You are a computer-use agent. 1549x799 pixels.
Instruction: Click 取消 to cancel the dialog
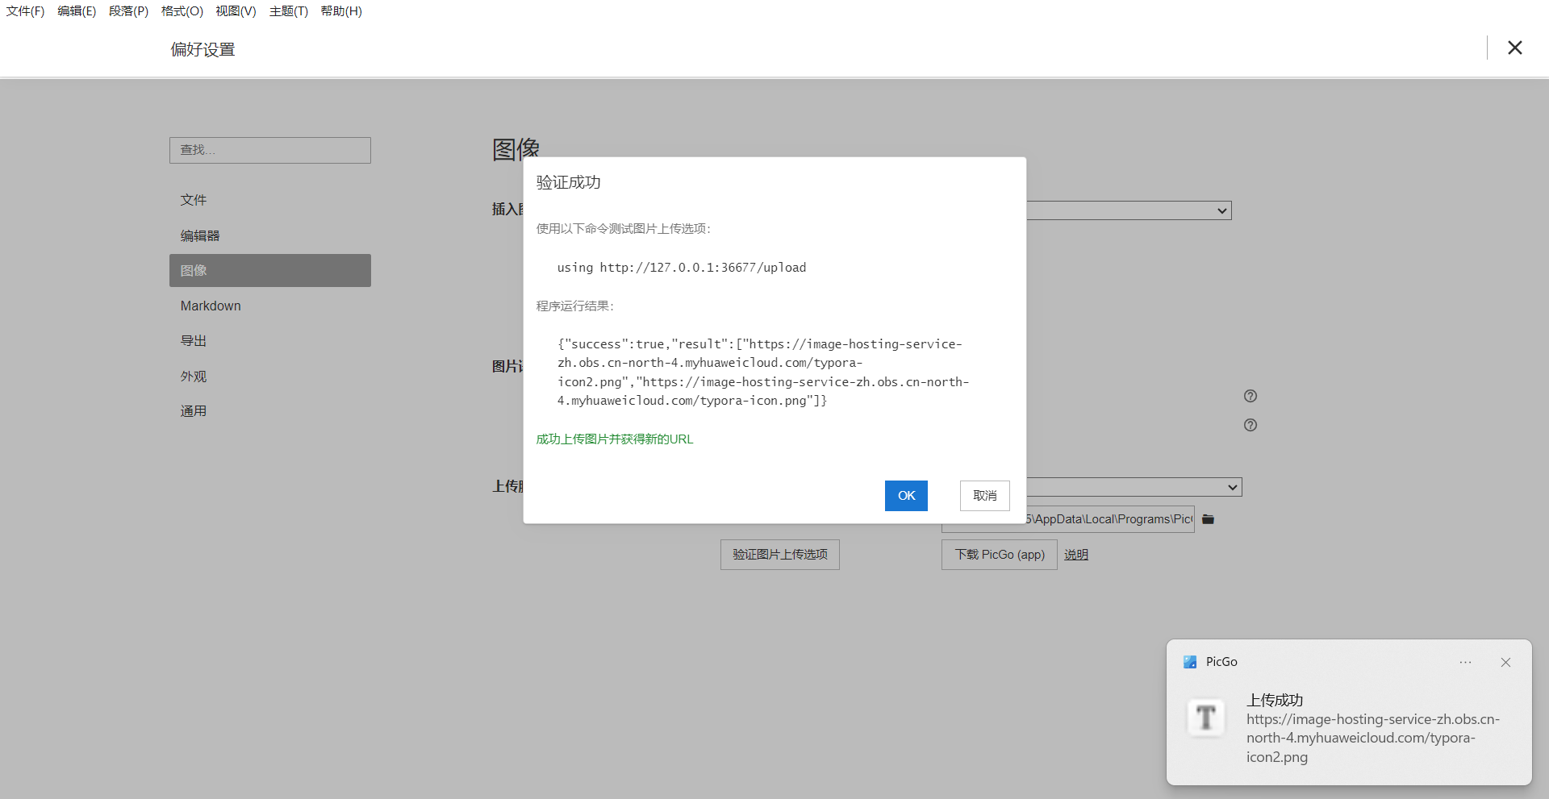984,496
